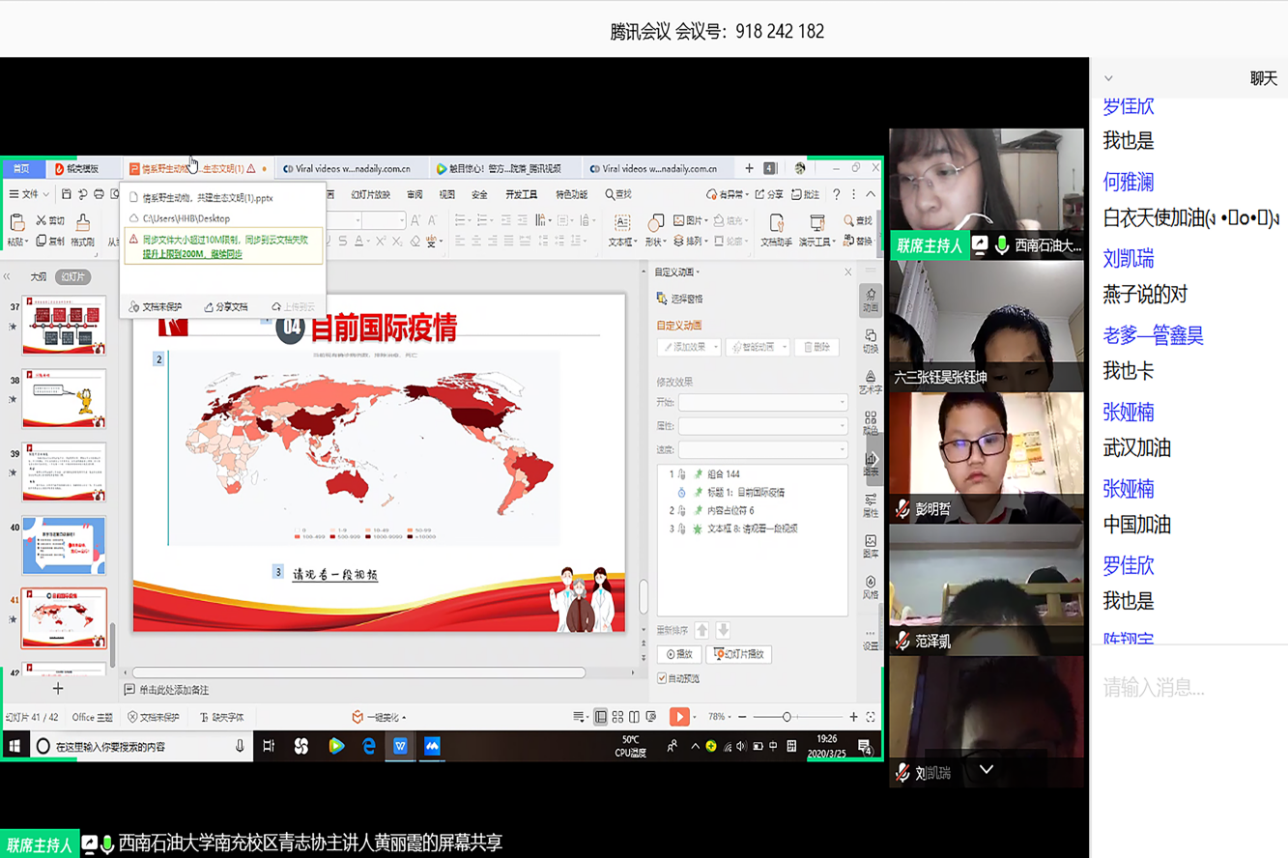Toggle the 自动预览 auto preview checkbox
This screenshot has width=1288, height=858.
(x=662, y=678)
